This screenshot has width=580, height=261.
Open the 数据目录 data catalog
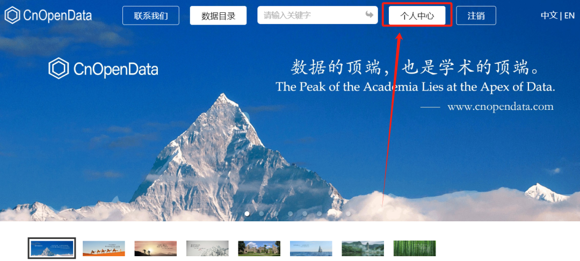[218, 16]
